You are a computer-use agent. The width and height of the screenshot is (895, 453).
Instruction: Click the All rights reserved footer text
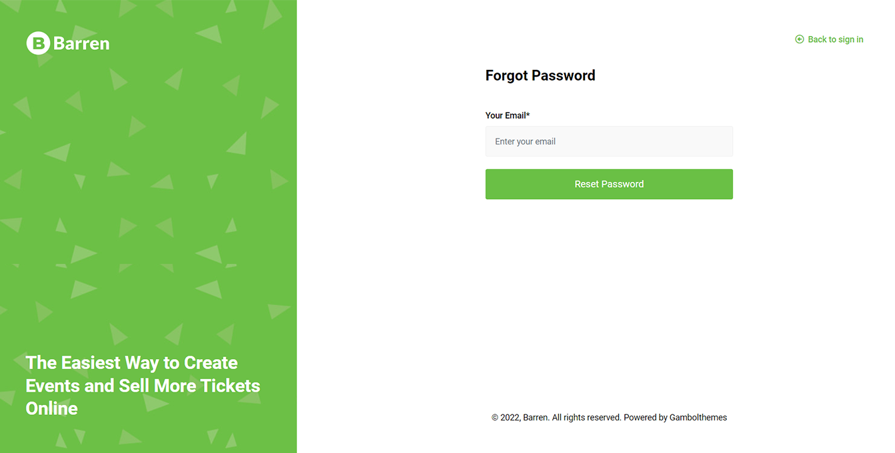[586, 418]
